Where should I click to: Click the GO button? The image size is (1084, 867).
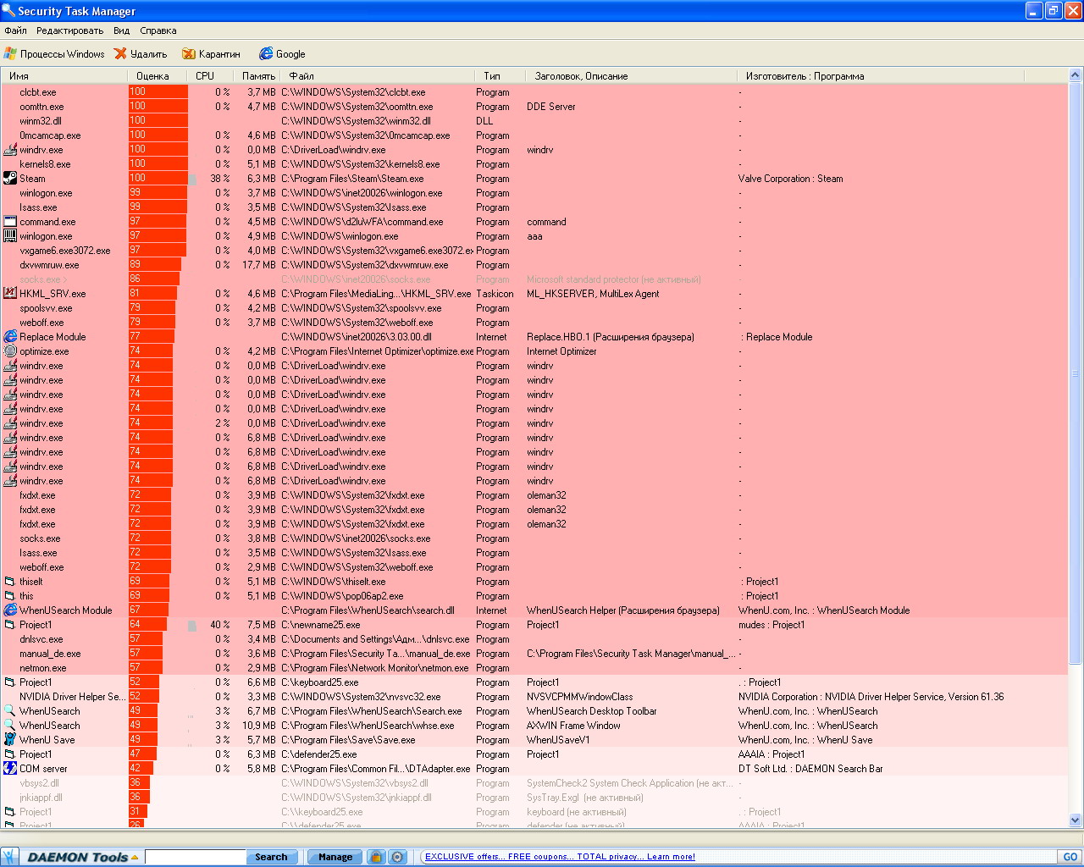(1070, 857)
